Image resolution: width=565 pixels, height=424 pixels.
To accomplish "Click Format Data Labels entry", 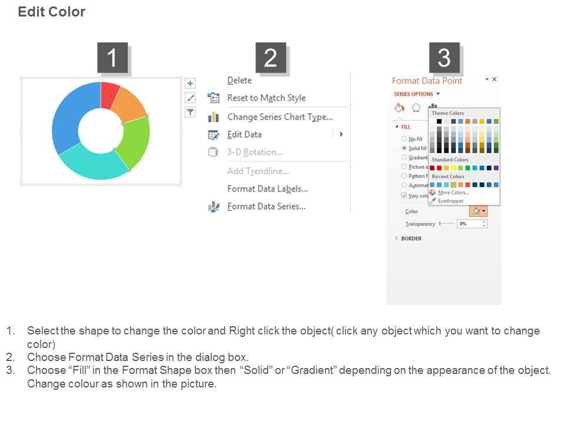I will (x=267, y=189).
